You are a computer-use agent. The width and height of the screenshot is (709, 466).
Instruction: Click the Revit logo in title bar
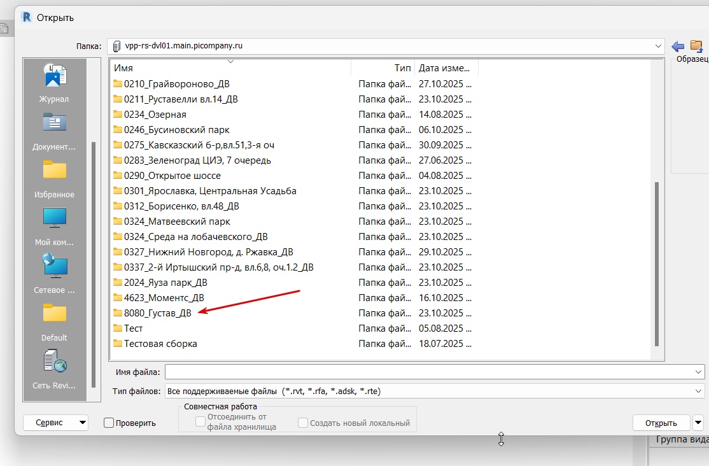[x=27, y=17]
